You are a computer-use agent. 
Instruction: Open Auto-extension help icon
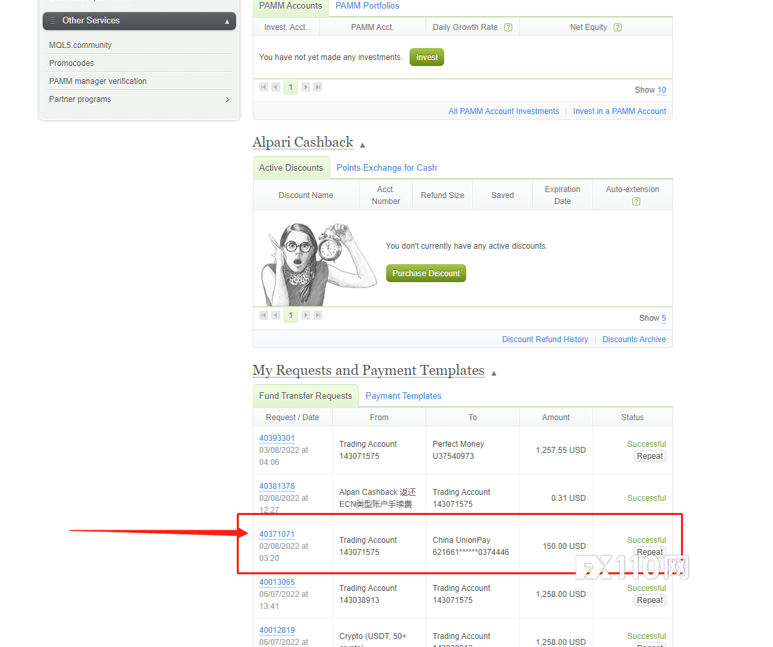(636, 201)
